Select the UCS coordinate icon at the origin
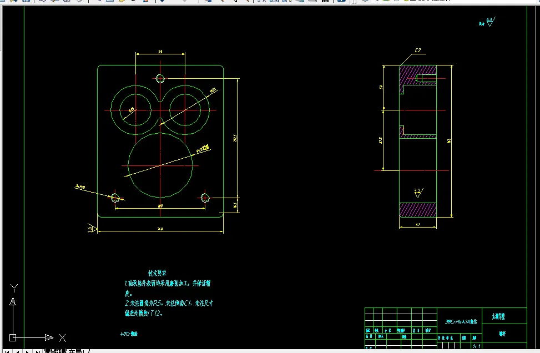Screen dimensions: 540x353 click(13, 337)
